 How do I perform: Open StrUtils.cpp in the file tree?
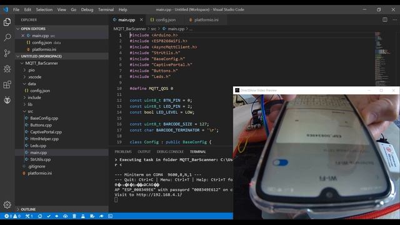(41, 159)
